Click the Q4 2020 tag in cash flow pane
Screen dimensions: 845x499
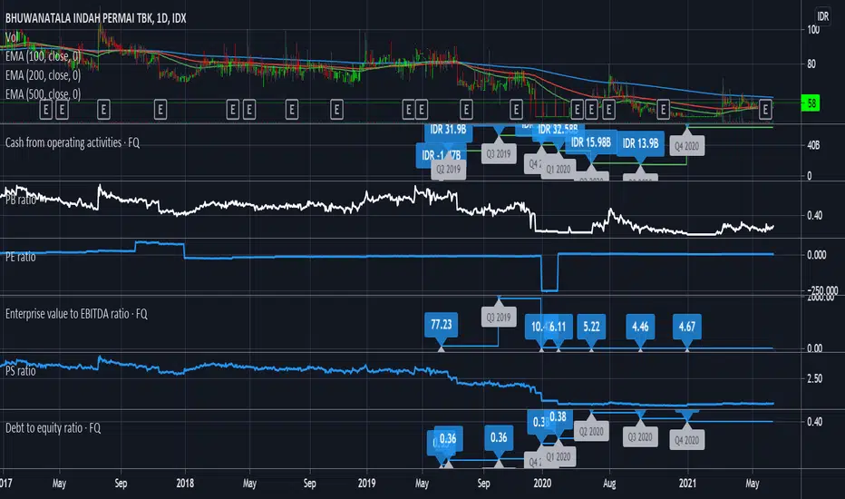[x=686, y=146]
